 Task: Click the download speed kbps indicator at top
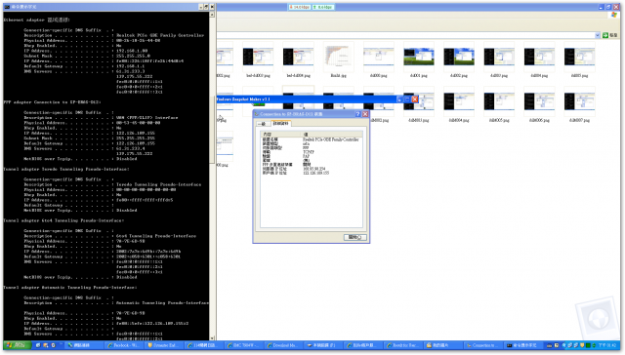pos(300,7)
